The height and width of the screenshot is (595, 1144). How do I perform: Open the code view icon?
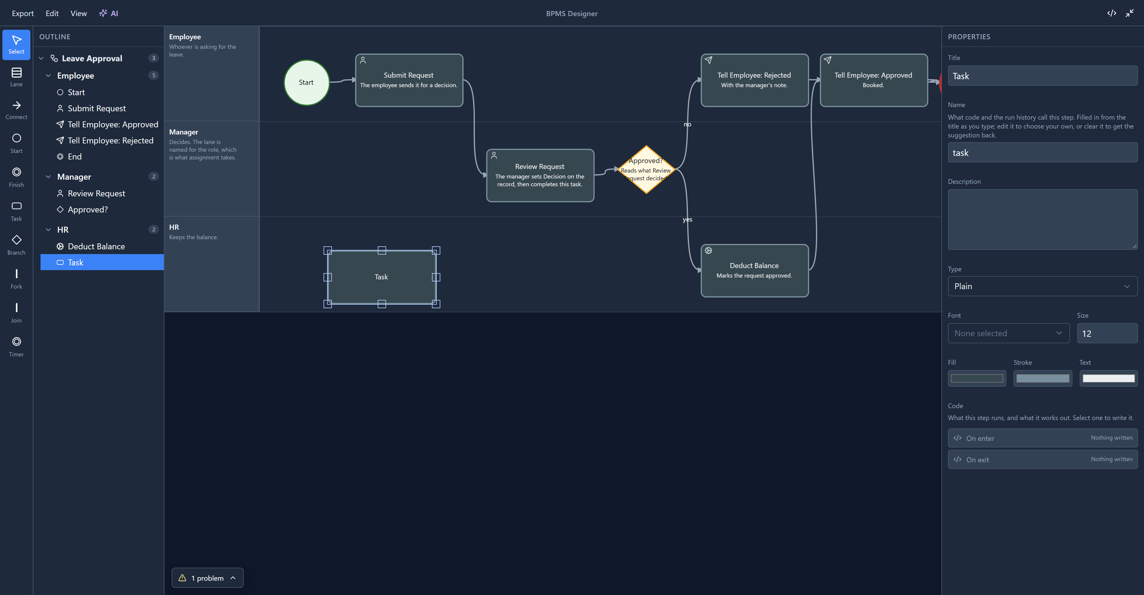click(1112, 13)
